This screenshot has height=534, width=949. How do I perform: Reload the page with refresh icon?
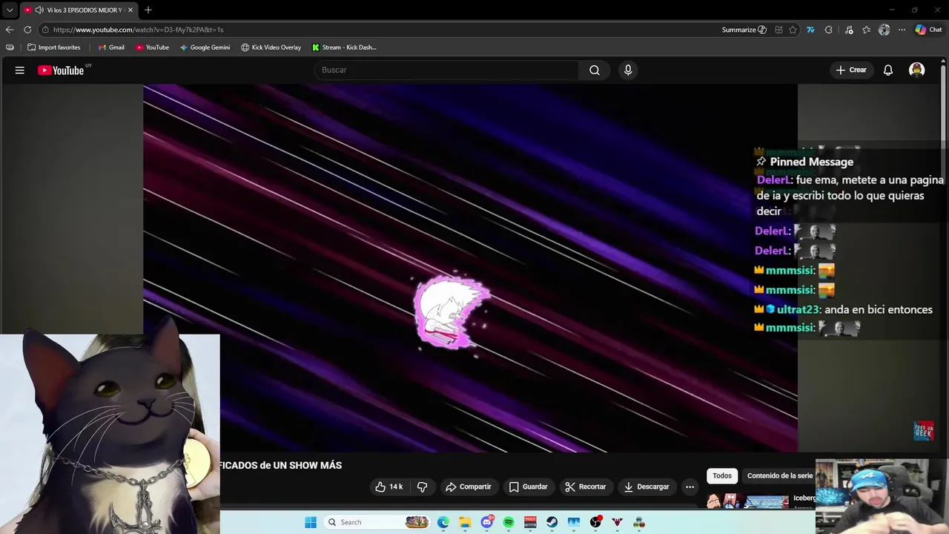27,30
